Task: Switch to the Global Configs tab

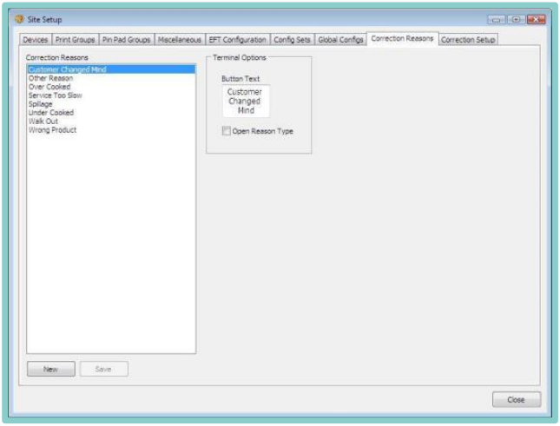Action: [340, 40]
